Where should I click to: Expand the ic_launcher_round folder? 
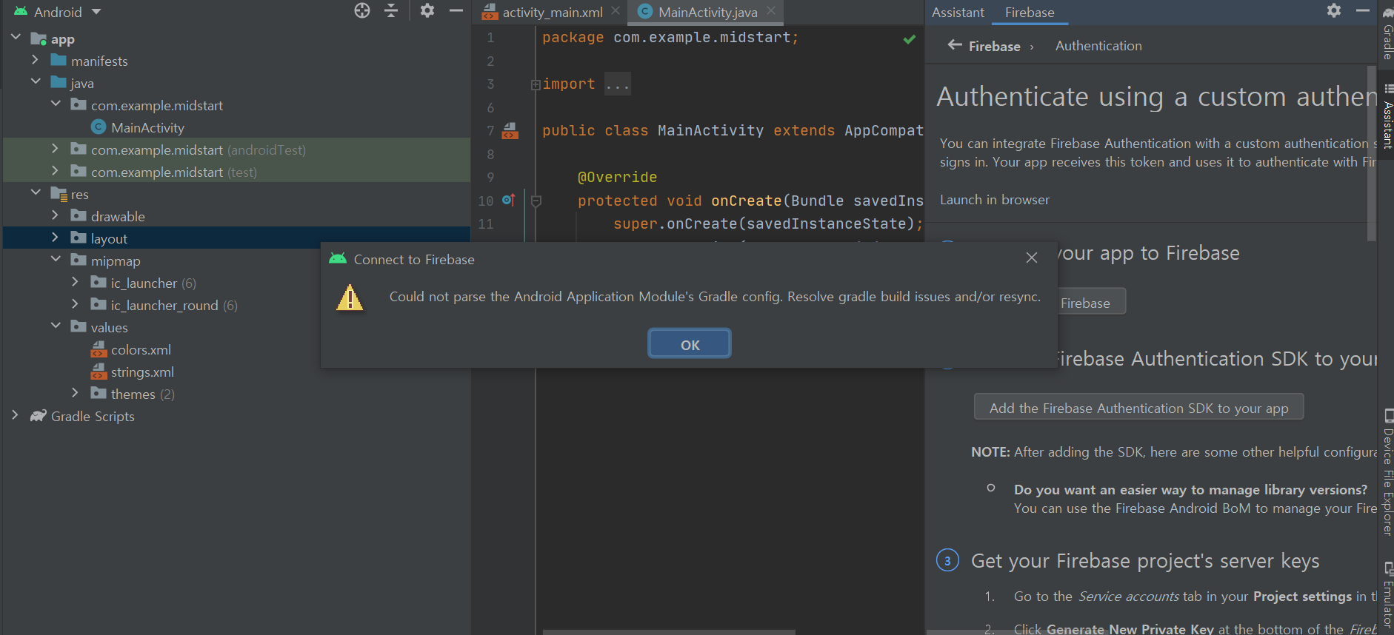point(75,303)
